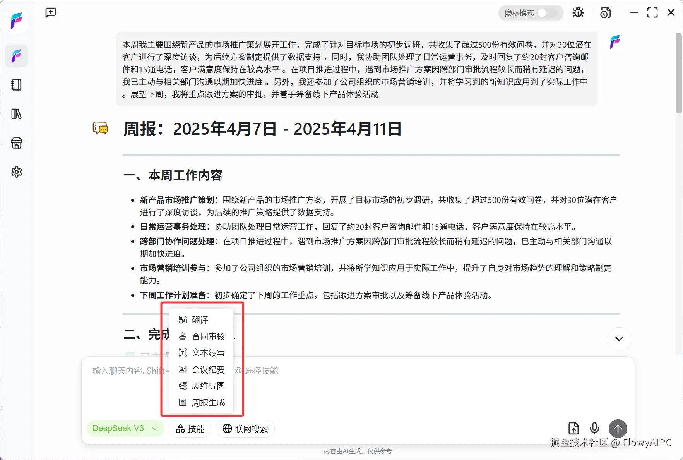Select 翻译 from the skills menu
Viewport: 683px width, 460px height.
pyautogui.click(x=200, y=319)
